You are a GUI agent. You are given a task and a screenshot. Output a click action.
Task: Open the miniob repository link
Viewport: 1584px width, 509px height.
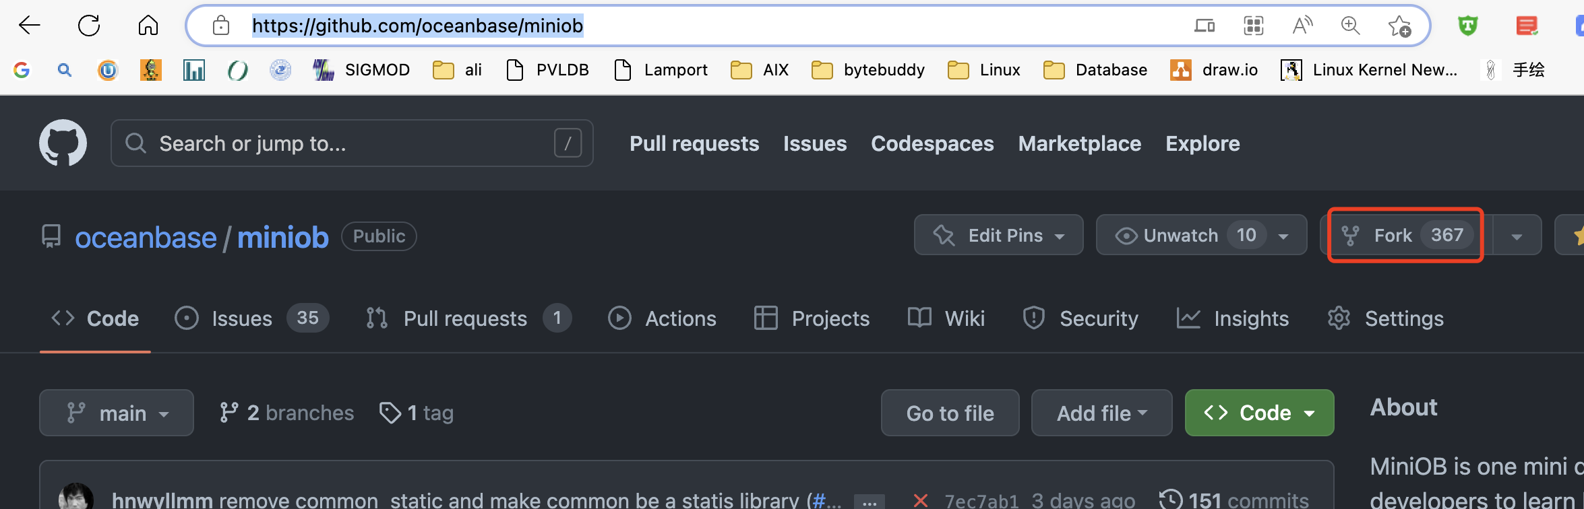click(283, 237)
